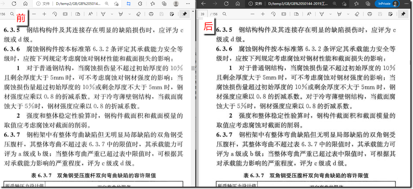The width and height of the screenshot is (413, 189).
Task: Zoom out using minus in left PDF toolbar
Action: [34, 14]
